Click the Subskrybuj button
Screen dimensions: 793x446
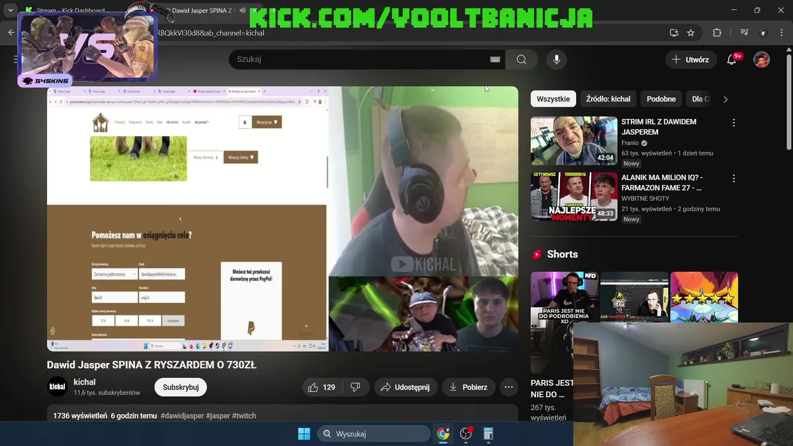click(x=180, y=387)
